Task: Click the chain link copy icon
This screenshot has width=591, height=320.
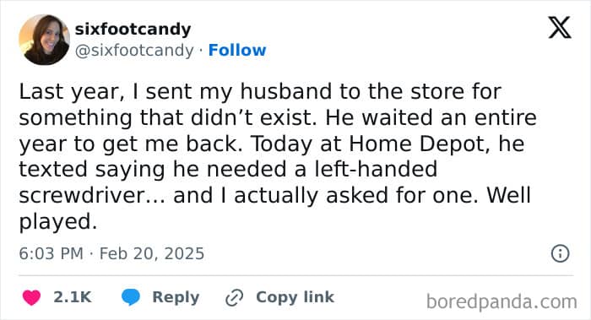Action: click(234, 298)
